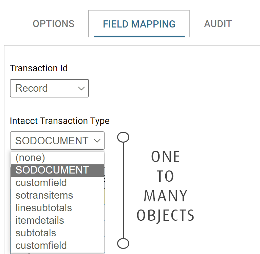The image size is (260, 254).
Task: Click the ONE TO MANY OBJECTS annotation
Action: (165, 186)
